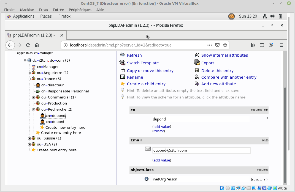Open the Firefox hamburger menu
Screen dimensions: 295x192
coord(282,45)
